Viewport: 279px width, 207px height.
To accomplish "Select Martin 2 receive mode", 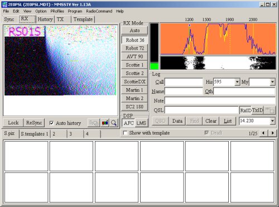I will pyautogui.click(x=134, y=98).
